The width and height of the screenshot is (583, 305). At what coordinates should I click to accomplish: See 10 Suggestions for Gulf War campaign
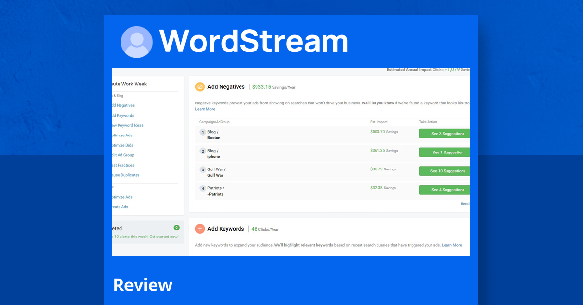445,171
